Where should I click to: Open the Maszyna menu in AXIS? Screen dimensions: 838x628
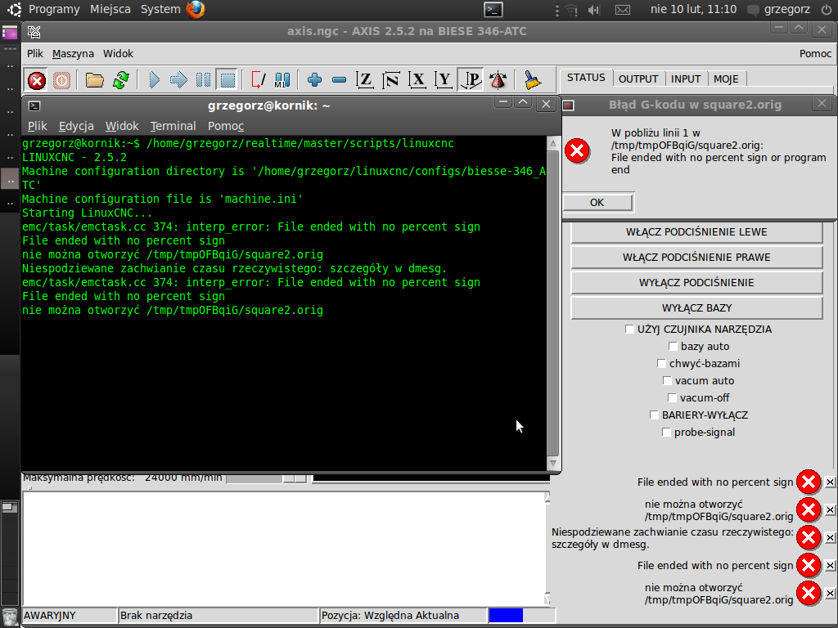73,53
